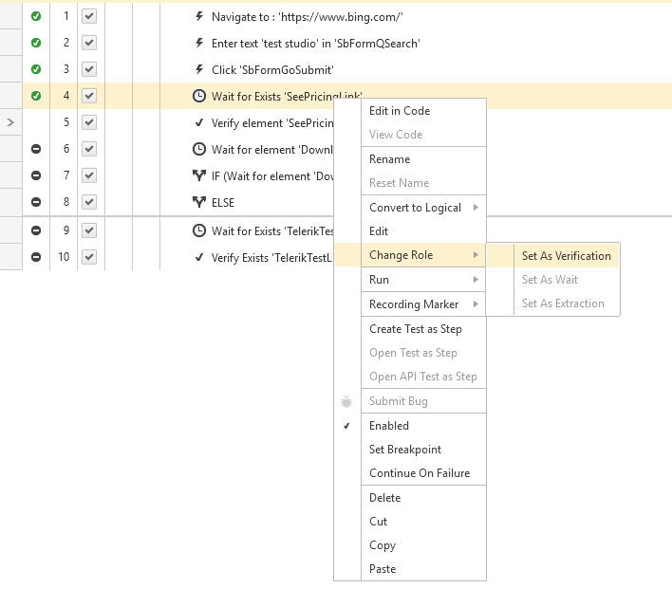Choose Continue On Failure option
Image resolution: width=672 pixels, height=607 pixels.
click(419, 473)
